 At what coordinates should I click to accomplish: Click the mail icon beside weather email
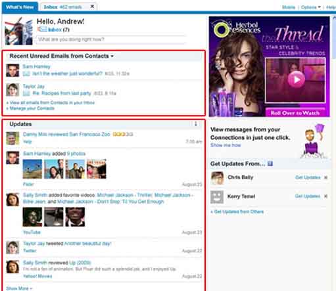(x=26, y=74)
